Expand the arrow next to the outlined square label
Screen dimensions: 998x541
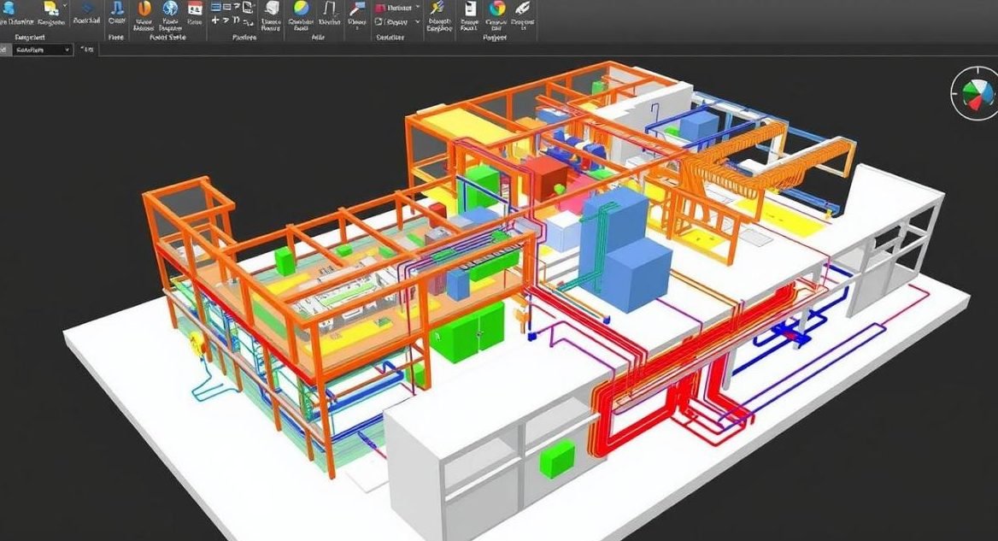click(x=418, y=21)
